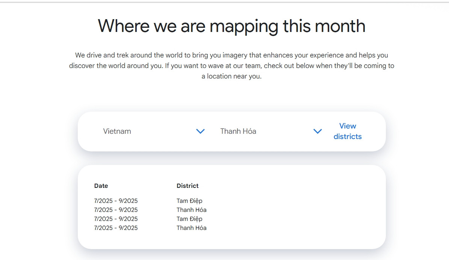The height and width of the screenshot is (260, 449).
Task: Open the Thanh Hóa region selector text
Action: (x=238, y=131)
